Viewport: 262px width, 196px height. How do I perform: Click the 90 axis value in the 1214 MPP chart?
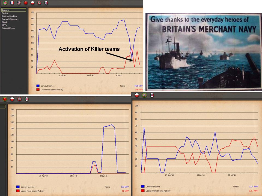136,112
